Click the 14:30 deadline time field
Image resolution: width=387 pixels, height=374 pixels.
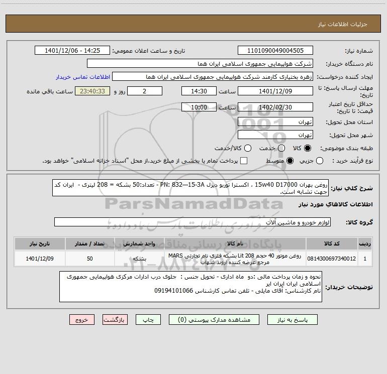coord(199,91)
